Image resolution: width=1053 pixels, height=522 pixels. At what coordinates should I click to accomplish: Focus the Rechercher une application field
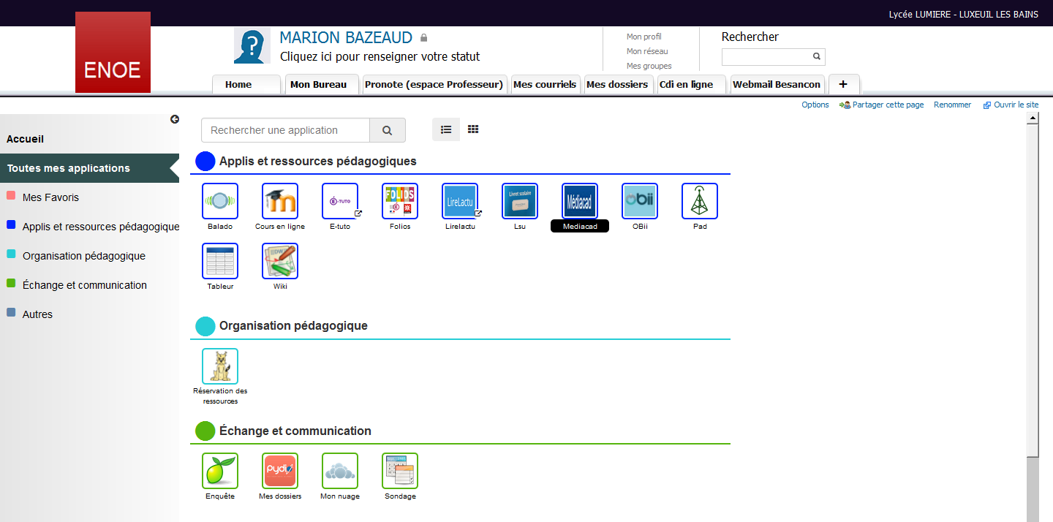pyautogui.click(x=285, y=130)
